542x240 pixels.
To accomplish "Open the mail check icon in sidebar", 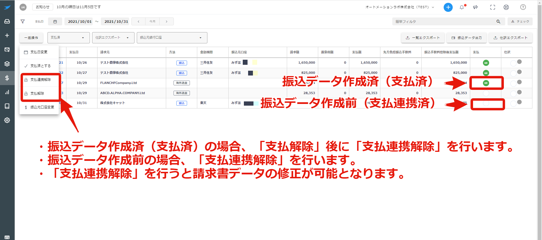I will tap(7, 50).
